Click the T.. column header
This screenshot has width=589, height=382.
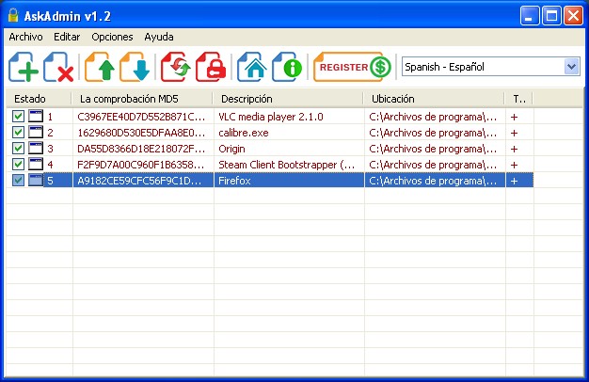[x=518, y=99]
